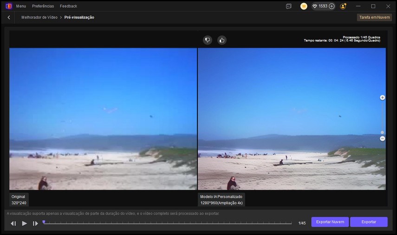Click the Modelo IA Personalizado label

click(221, 200)
